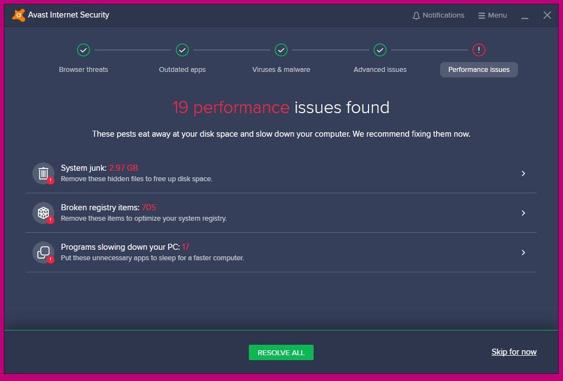Open the hamburger Menu
The width and height of the screenshot is (563, 381).
click(x=492, y=15)
